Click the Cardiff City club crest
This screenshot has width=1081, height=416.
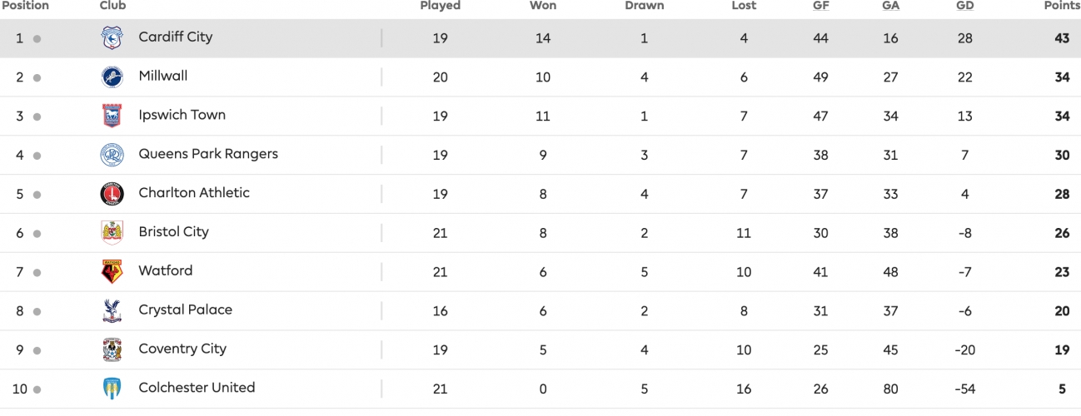click(x=112, y=38)
